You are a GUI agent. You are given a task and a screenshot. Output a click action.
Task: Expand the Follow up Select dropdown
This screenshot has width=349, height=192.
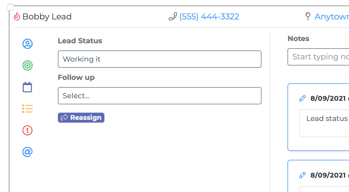tap(160, 96)
